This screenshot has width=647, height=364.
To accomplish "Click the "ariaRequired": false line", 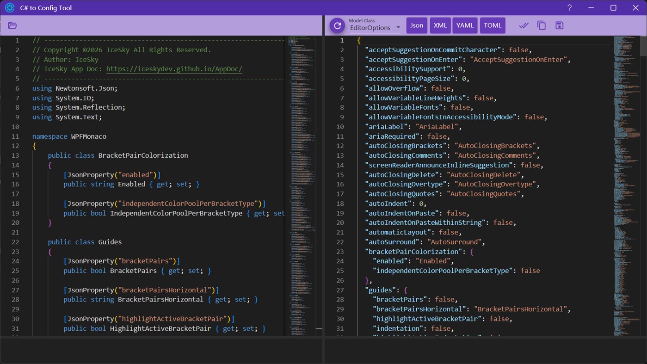I will (407, 136).
